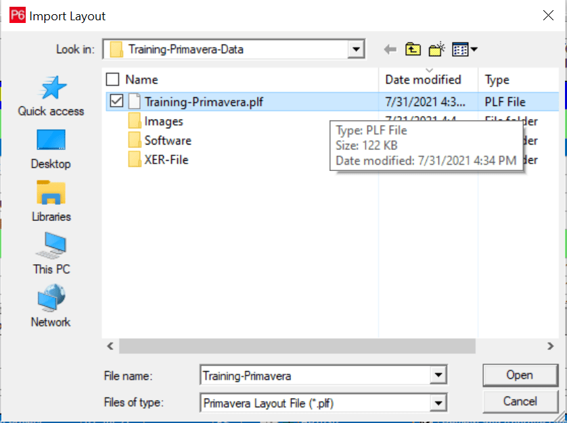This screenshot has height=423, width=567.
Task: Select the Training-Primavera.plf file name
Action: tap(204, 102)
